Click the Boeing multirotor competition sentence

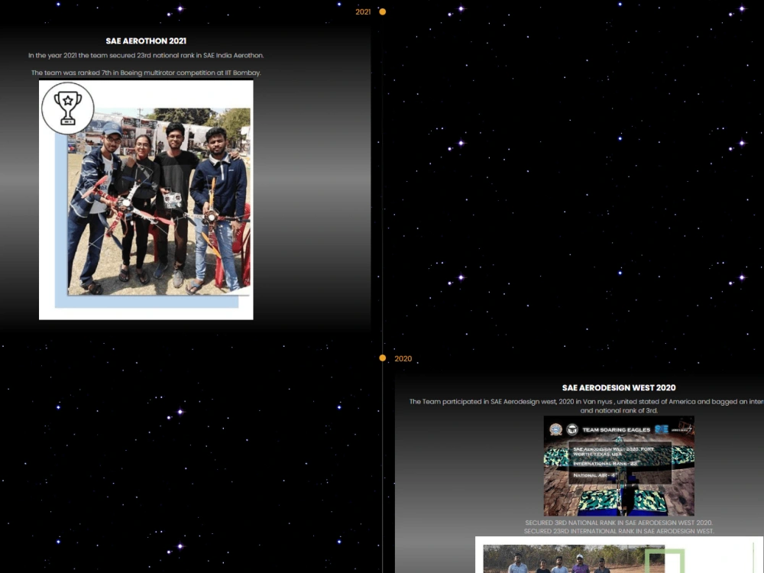(146, 73)
